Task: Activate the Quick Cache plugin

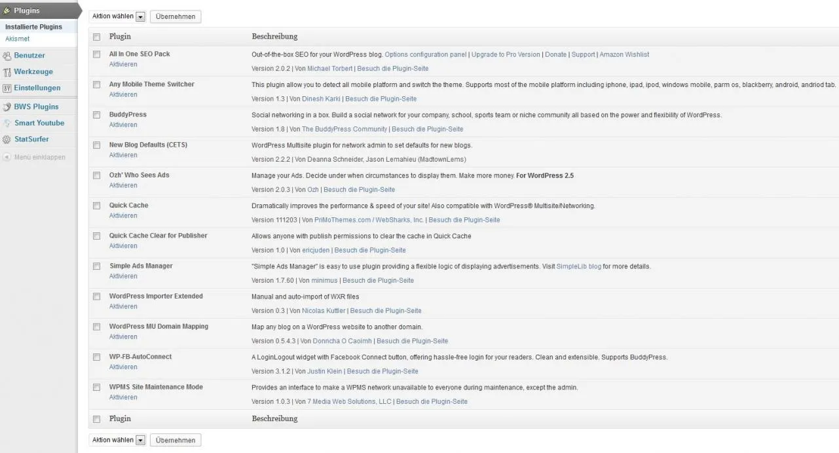Action: pyautogui.click(x=123, y=215)
